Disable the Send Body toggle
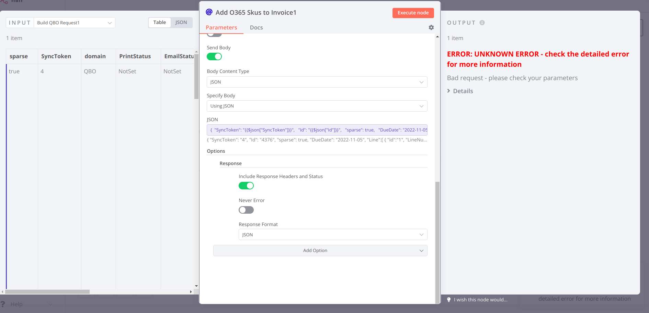The height and width of the screenshot is (313, 649). point(214,57)
